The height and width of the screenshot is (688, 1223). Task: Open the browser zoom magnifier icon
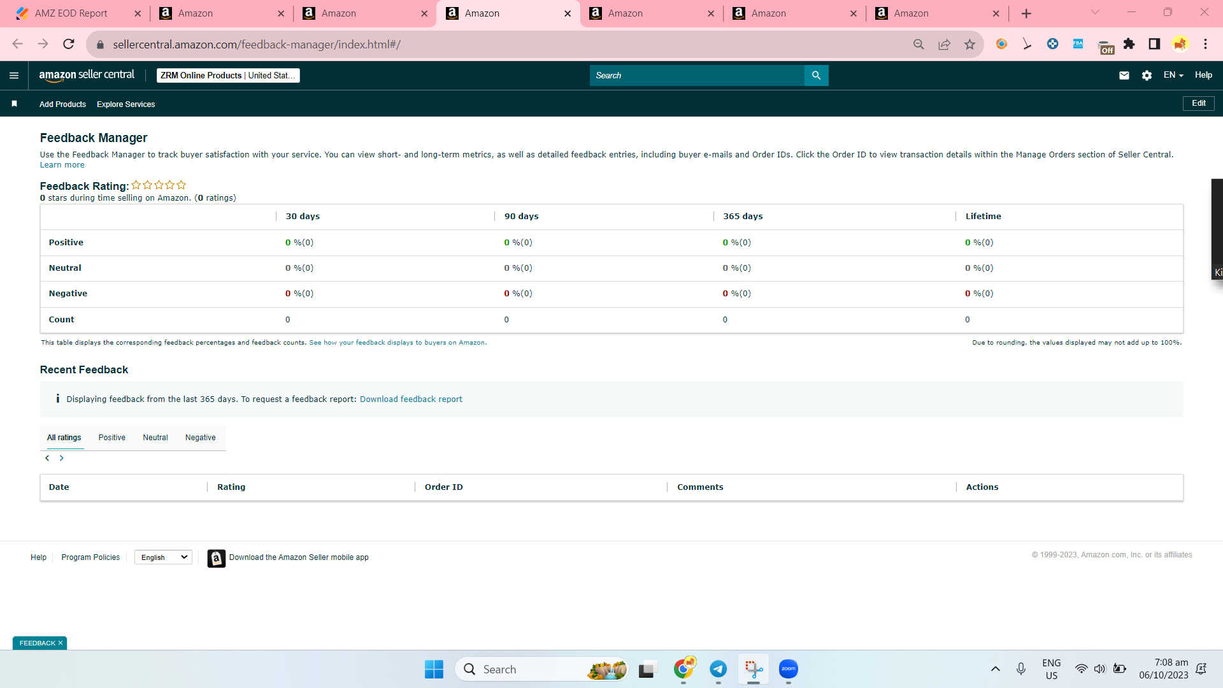click(919, 44)
